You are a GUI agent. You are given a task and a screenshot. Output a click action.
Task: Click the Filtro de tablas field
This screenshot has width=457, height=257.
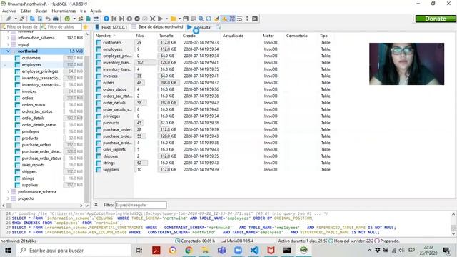click(x=61, y=27)
